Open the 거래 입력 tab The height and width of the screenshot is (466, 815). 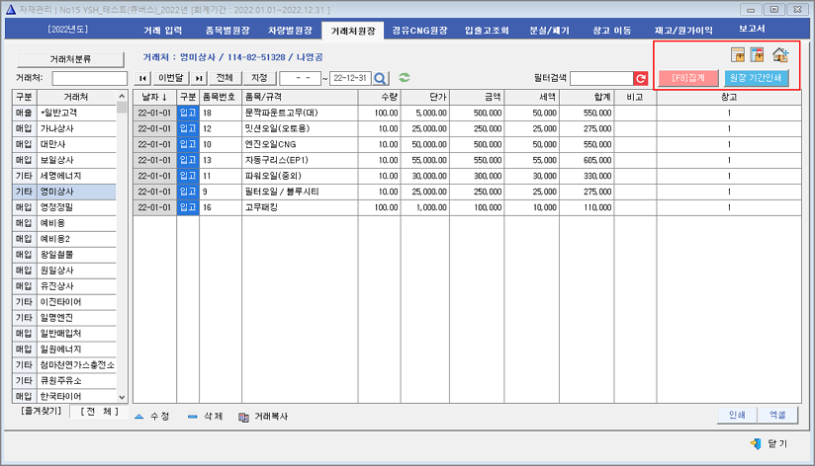(x=162, y=30)
